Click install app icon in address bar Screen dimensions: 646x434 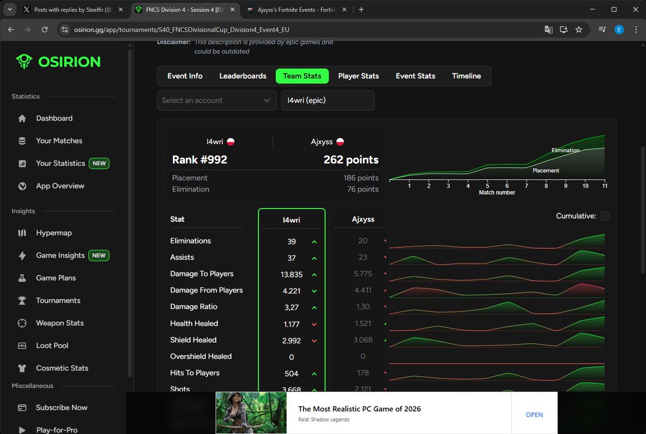coord(564,30)
